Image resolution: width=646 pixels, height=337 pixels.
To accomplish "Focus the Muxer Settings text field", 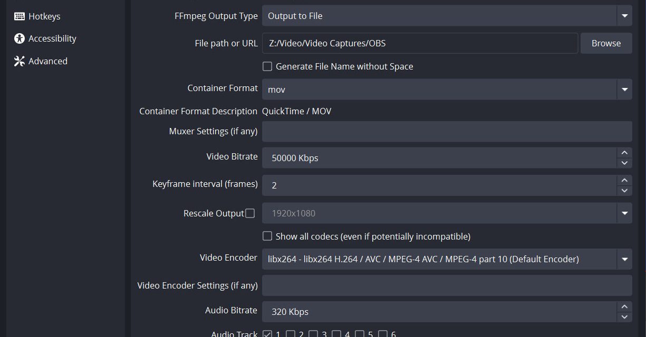I will [447, 132].
